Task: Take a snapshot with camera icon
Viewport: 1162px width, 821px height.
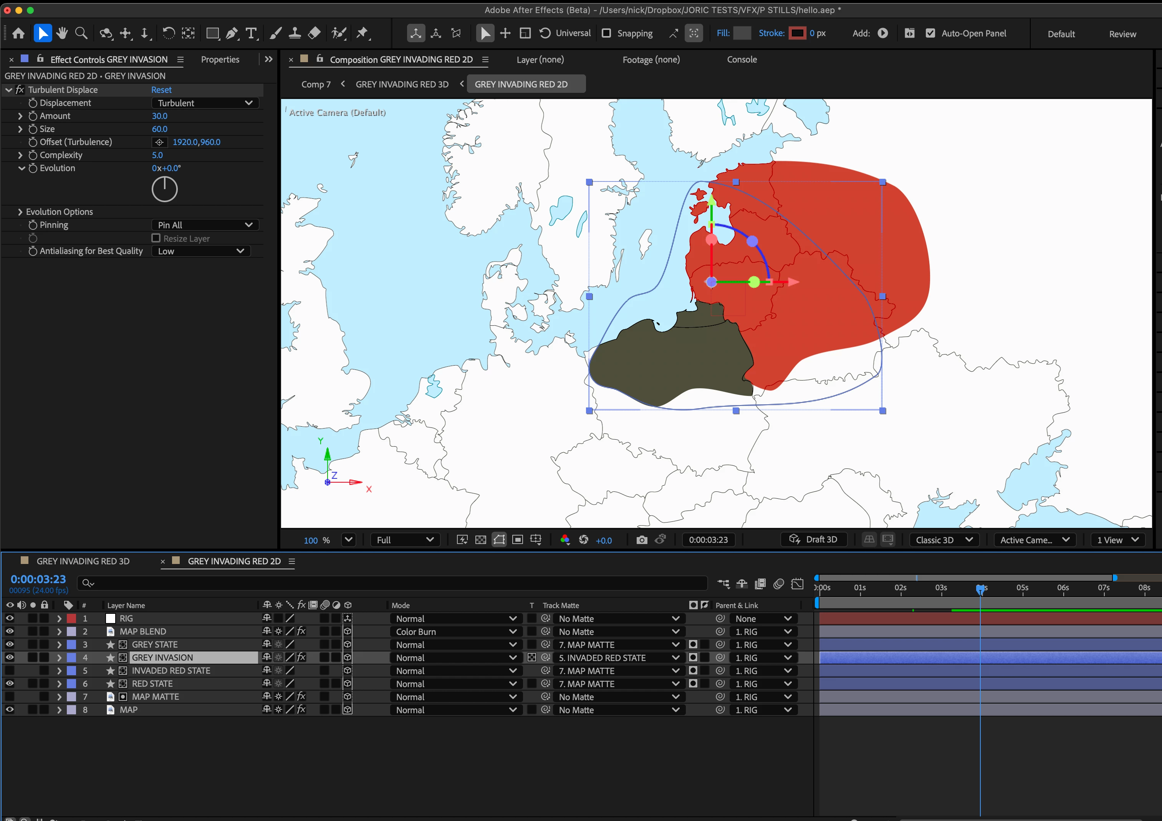Action: [x=641, y=540]
